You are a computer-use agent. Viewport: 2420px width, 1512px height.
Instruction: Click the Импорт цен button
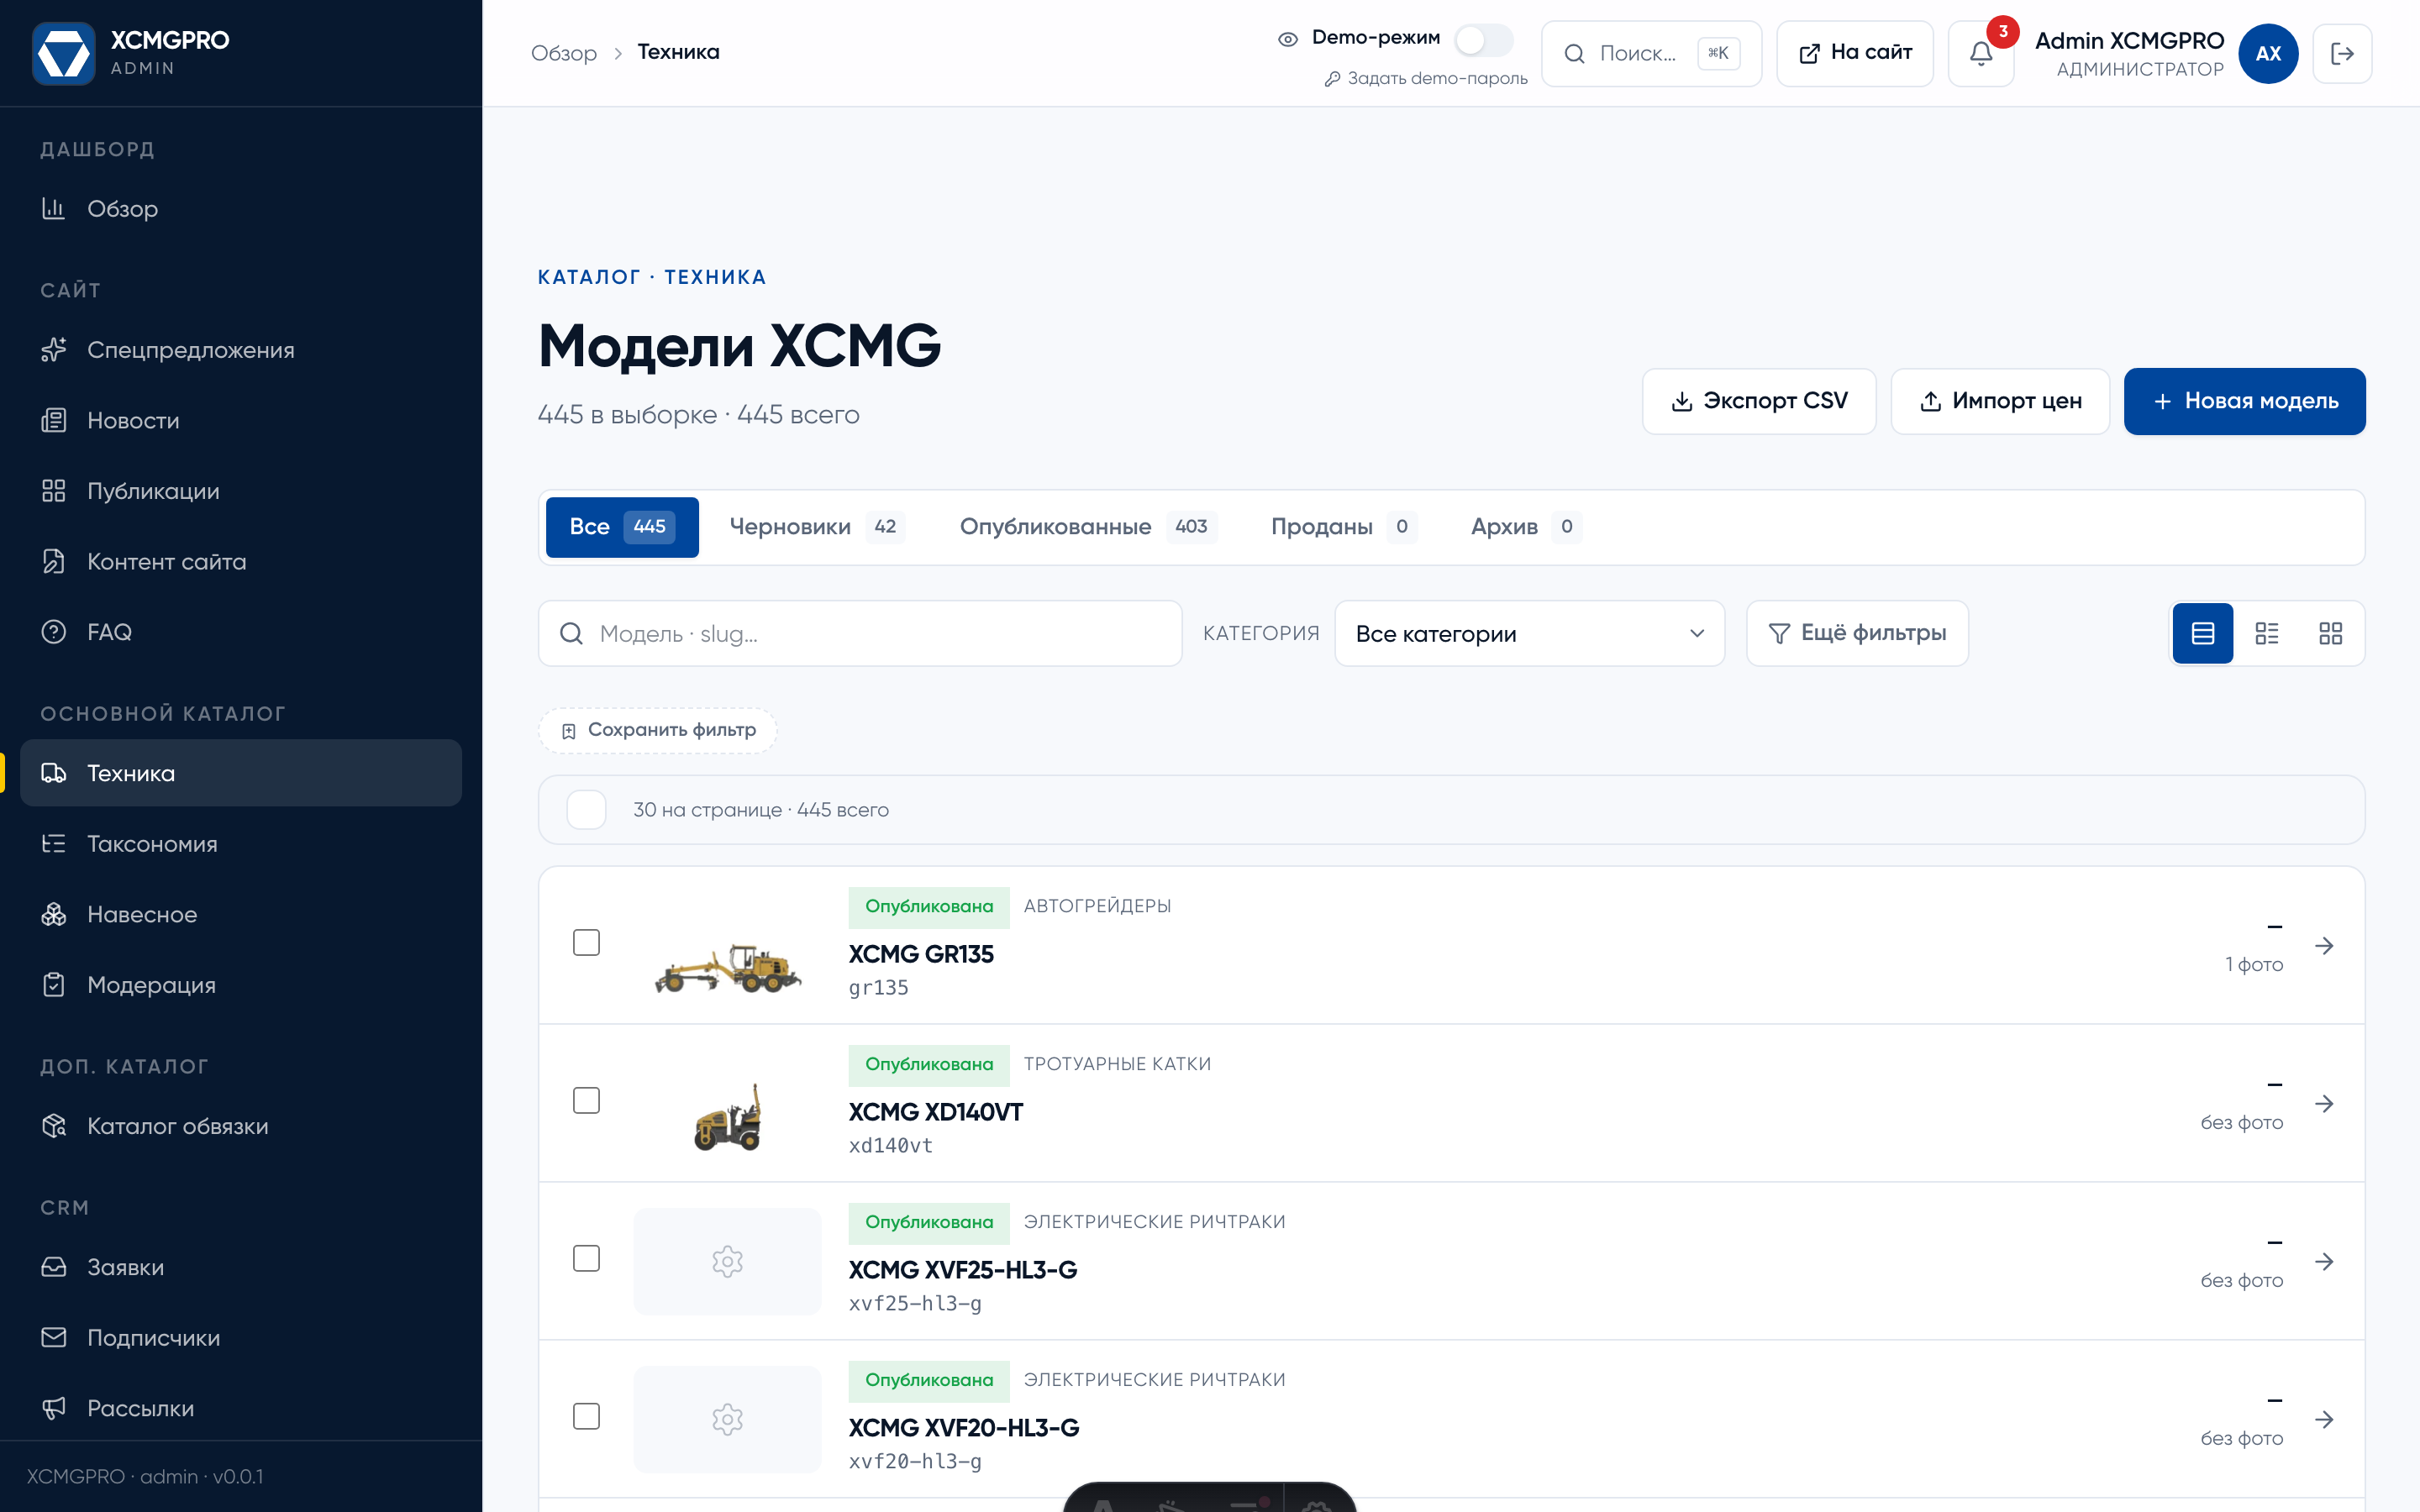2000,401
